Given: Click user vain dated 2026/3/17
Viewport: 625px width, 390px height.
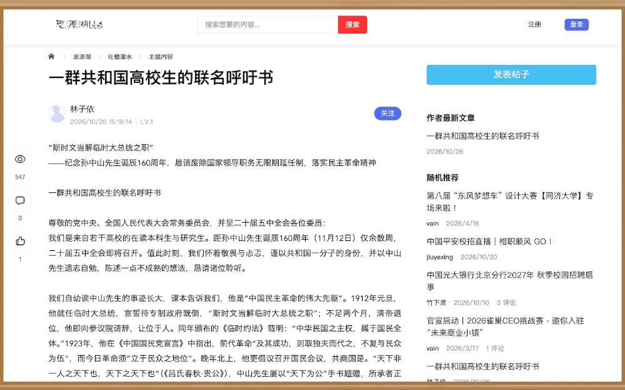Looking at the screenshot, I should [432, 349].
